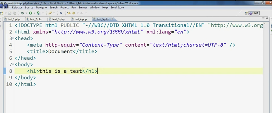Image resolution: width=272 pixels, height=113 pixels.
Task: Open dropdown arrow next to Debug icon
Action: point(26,13)
